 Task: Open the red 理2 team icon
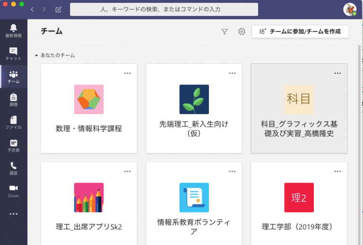click(x=299, y=198)
